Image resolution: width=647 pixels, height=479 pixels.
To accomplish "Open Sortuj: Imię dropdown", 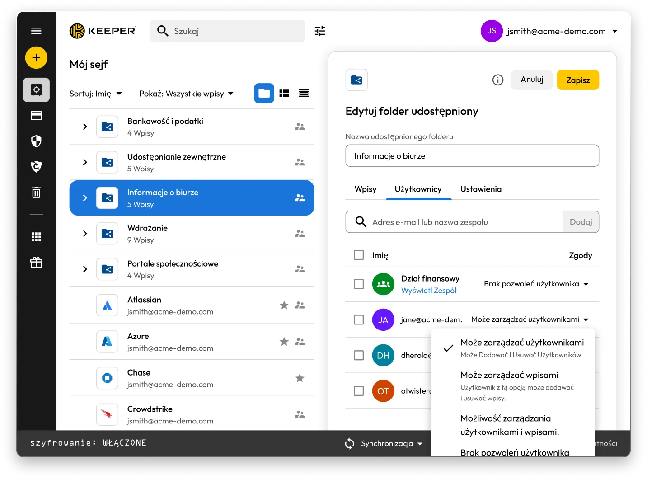I will [x=95, y=94].
